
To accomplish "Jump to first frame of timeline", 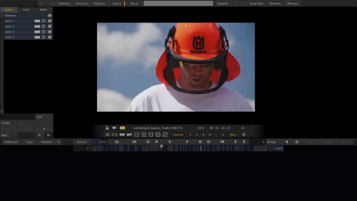I will 134,142.
